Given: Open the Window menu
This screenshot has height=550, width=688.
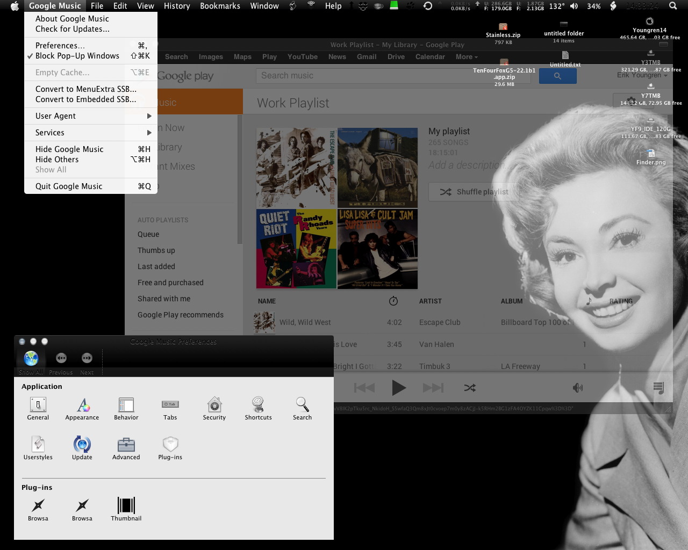Looking at the screenshot, I should [x=264, y=6].
